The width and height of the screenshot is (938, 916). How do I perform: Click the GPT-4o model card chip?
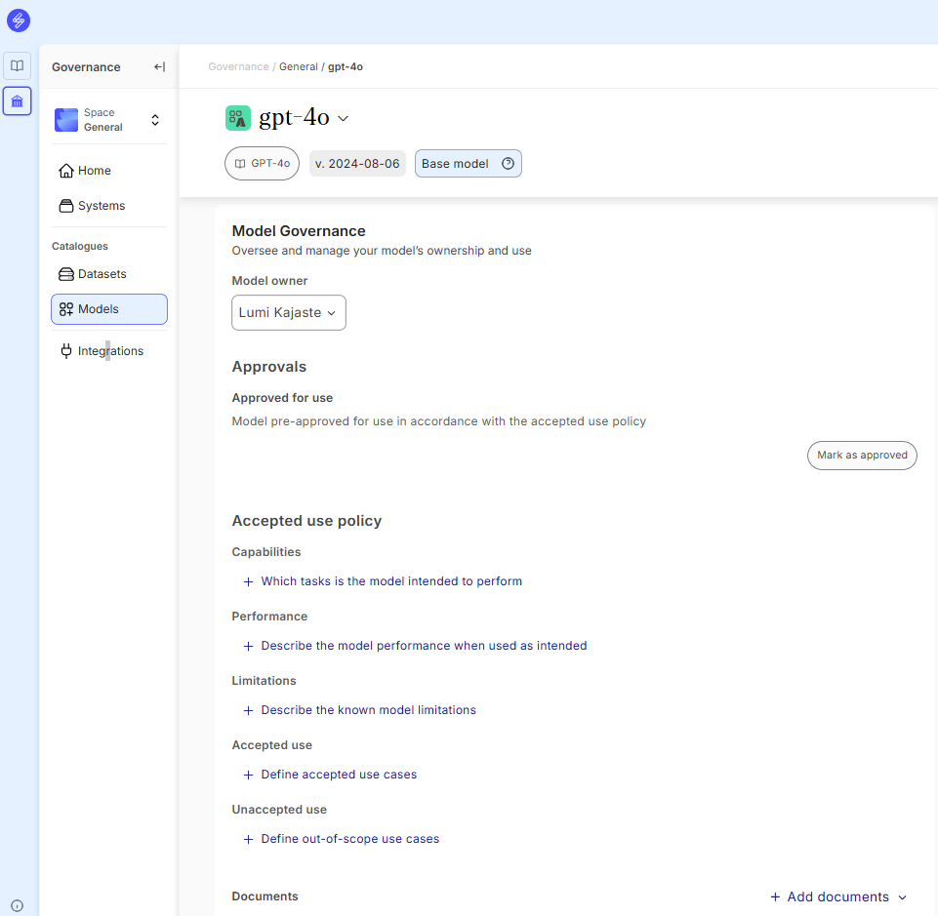262,164
